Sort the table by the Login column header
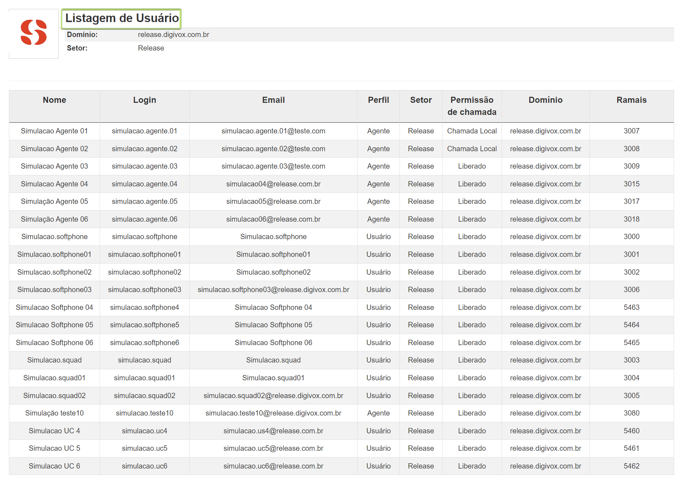Screen dimensions: 683x497 tap(144, 100)
